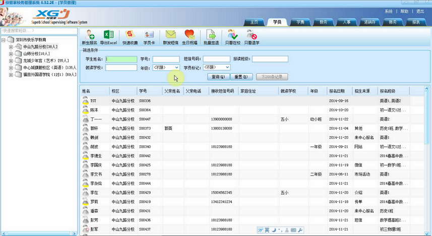Image resolution: width=432 pixels, height=236 pixels.
Task: Select the 中山九路分校[38人] tree item
Action: (x=40, y=47)
